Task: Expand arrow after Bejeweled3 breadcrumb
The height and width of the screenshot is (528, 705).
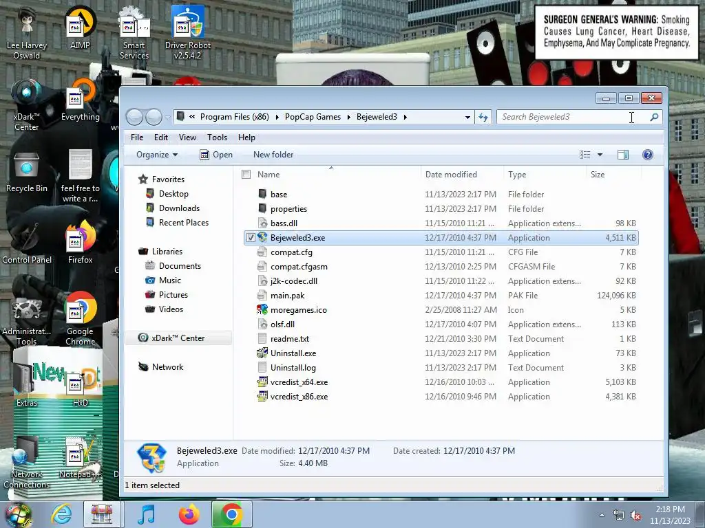Action: click(x=405, y=117)
